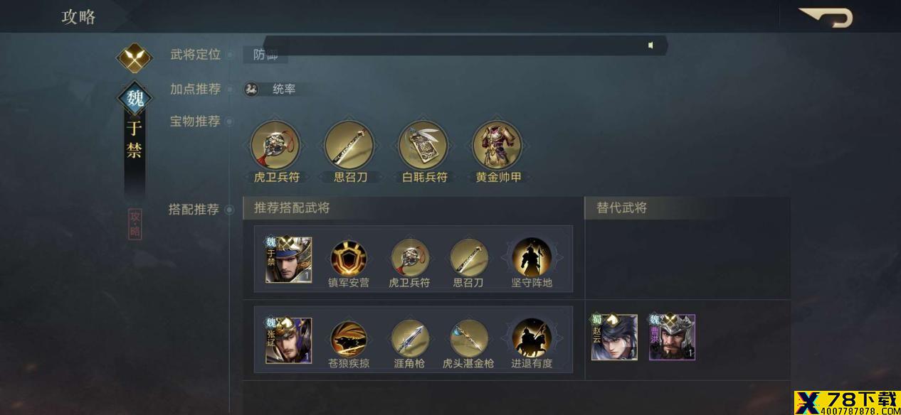Open the 白眊兵符 treasure icon
The width and height of the screenshot is (901, 415).
click(x=423, y=145)
